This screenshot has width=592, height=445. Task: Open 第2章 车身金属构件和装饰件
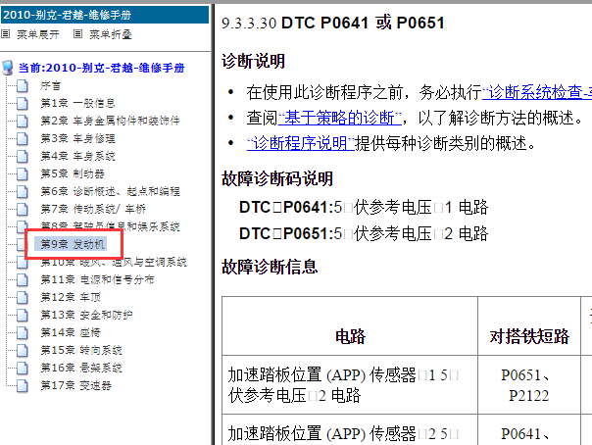(110, 121)
